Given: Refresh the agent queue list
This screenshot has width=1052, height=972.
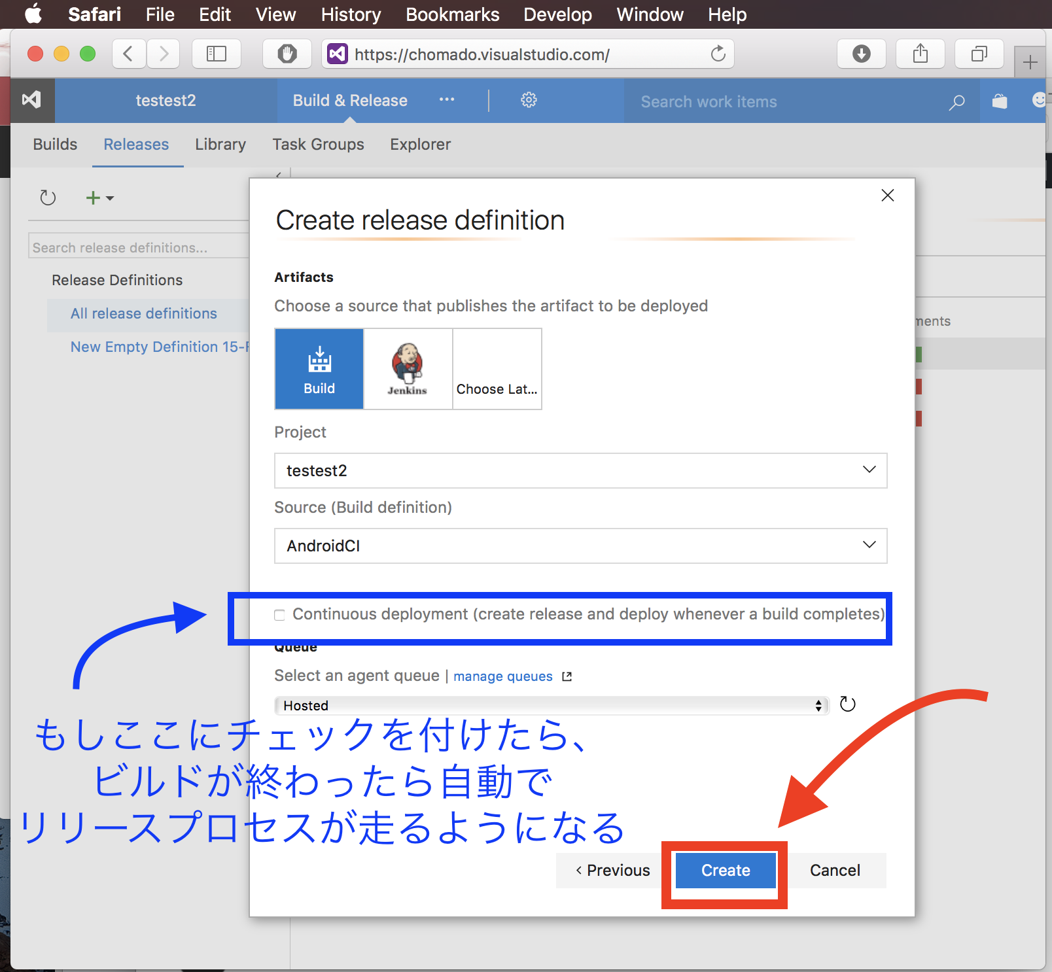Looking at the screenshot, I should [x=848, y=704].
